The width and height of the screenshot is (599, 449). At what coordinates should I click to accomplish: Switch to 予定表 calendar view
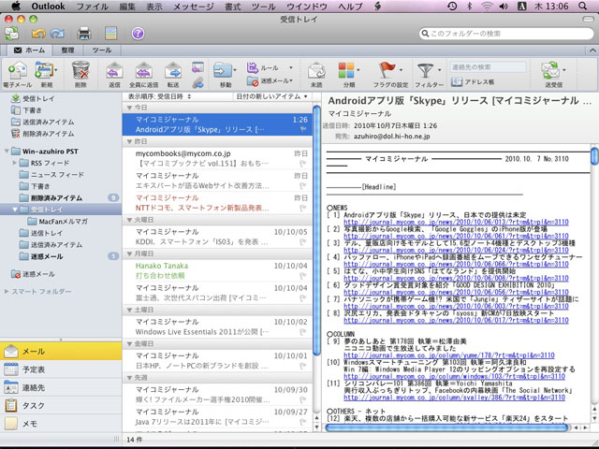61,369
